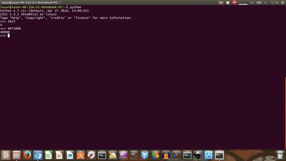Open the purple screen recorder dock icon
Screen dimensions: 286x161
coord(123,155)
